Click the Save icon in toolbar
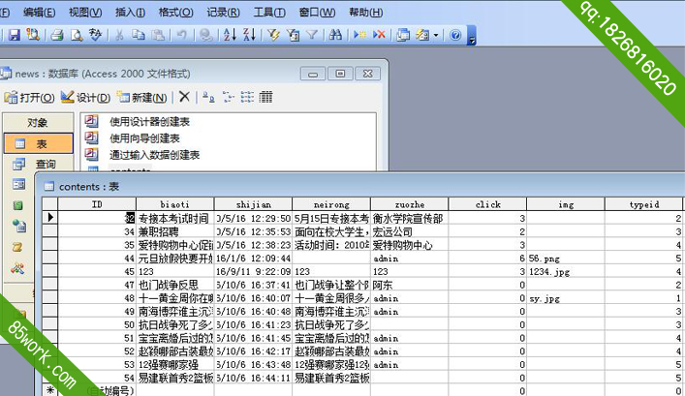Image resolution: width=685 pixels, height=396 pixels. pyautogui.click(x=15, y=35)
